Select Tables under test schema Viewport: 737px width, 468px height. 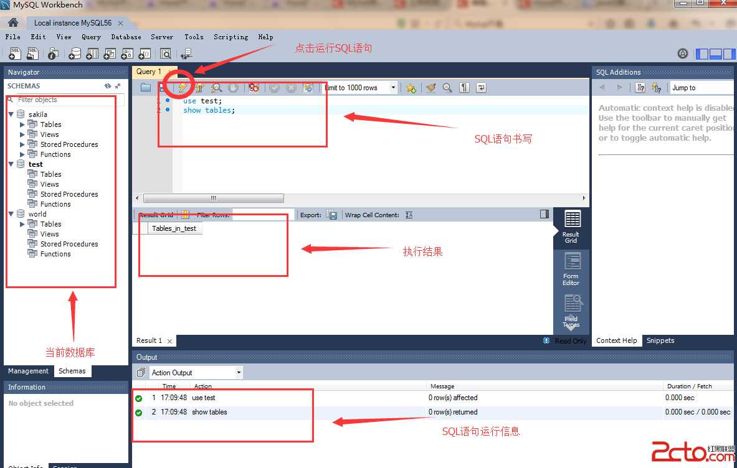[50, 174]
